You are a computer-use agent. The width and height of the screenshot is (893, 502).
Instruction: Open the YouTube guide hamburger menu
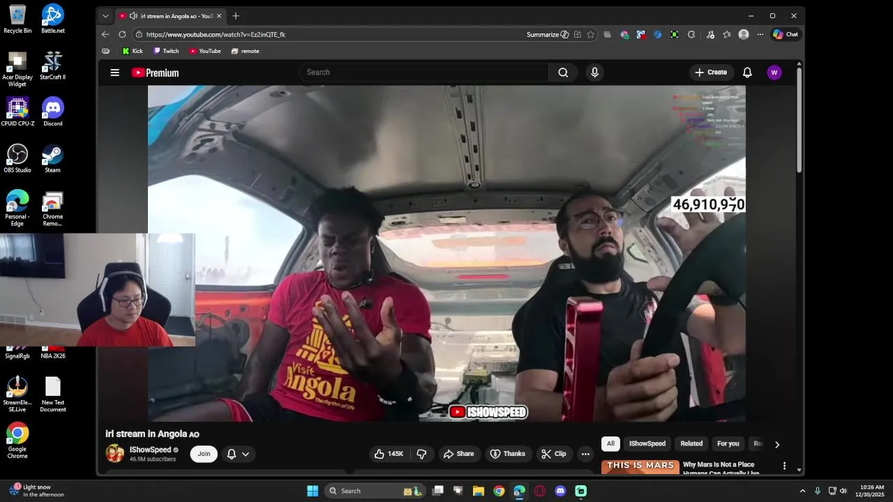tap(114, 73)
